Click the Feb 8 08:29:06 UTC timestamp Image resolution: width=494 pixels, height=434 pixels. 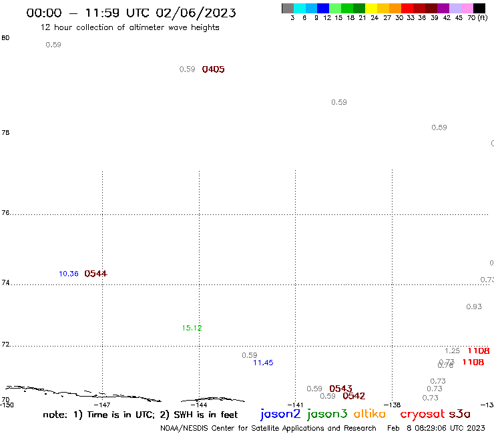pos(436,428)
